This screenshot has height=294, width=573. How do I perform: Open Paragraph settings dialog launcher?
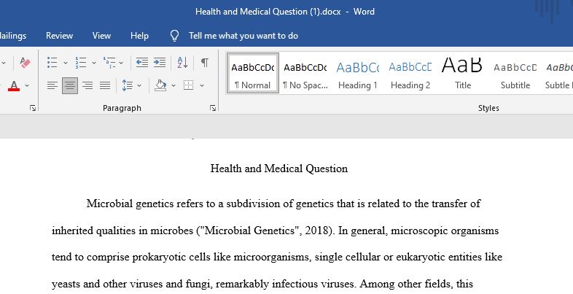213,108
